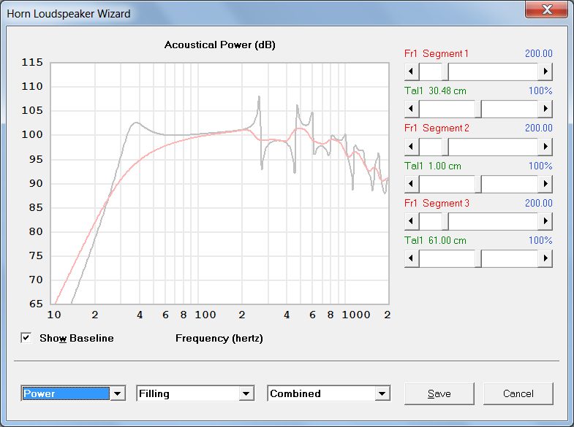
Task: Click the Segment 1 value 200.00
Action: [x=538, y=54]
